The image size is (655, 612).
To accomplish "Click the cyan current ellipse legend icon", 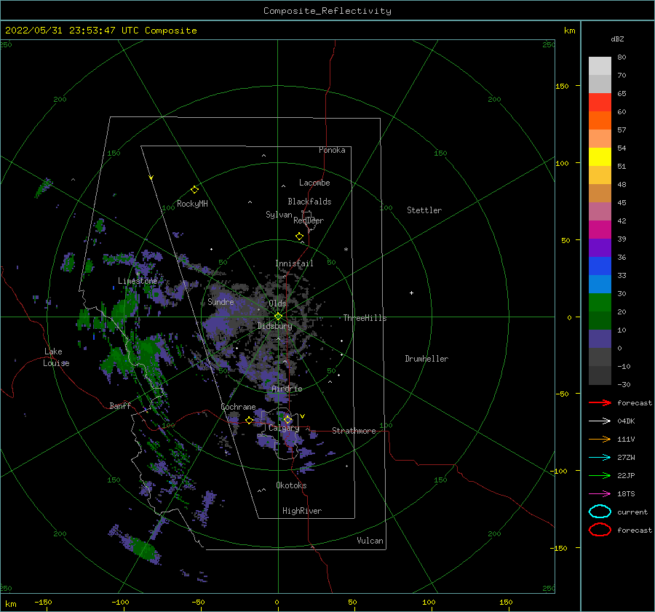I will pyautogui.click(x=600, y=512).
